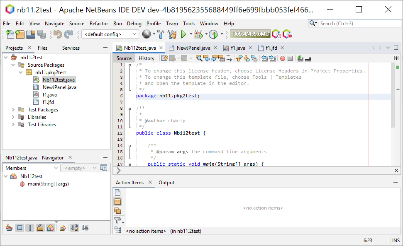Viewport: 403px width, 246px height.
Task: Toggle Highlight Search icon in editor toolbar
Action: (x=221, y=58)
